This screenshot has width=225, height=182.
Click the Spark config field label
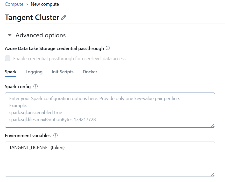[18, 87]
